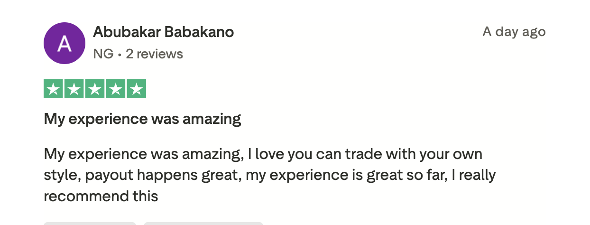
Task: Click the review body's first line of text
Action: coord(263,154)
